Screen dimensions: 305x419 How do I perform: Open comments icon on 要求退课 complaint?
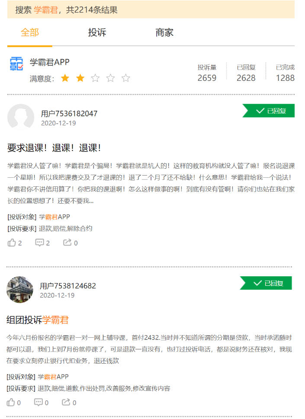click(39, 243)
